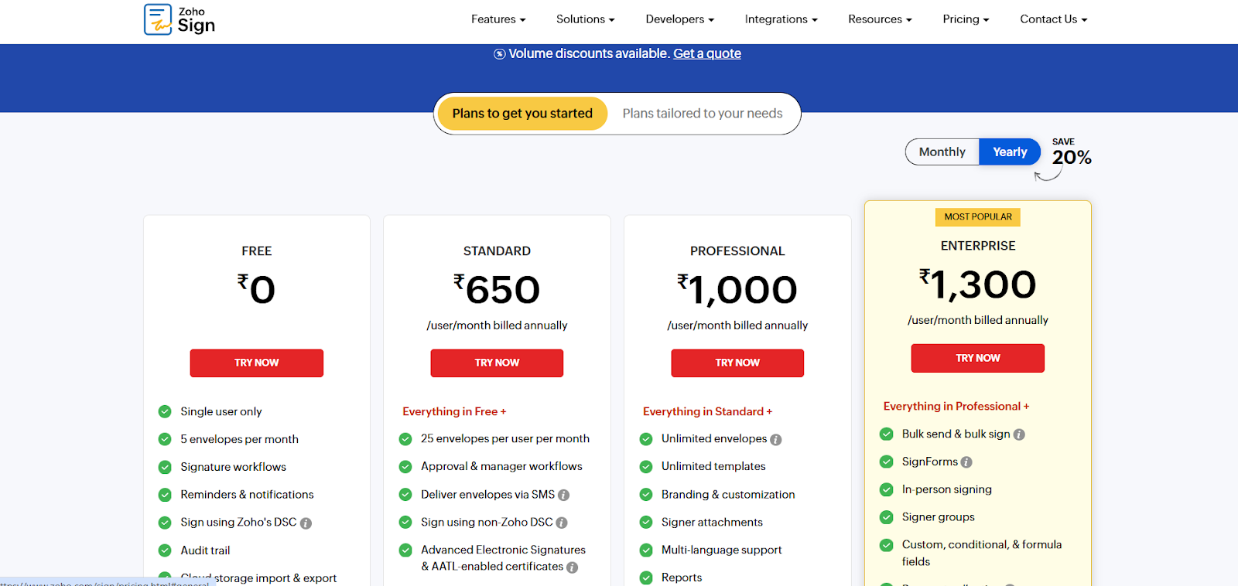Select 'Plans to get you started' tab

pyautogui.click(x=522, y=114)
